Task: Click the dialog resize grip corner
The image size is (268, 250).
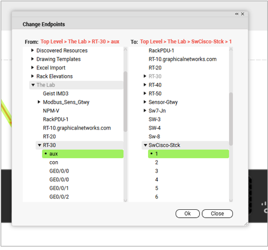Action: coord(246,224)
